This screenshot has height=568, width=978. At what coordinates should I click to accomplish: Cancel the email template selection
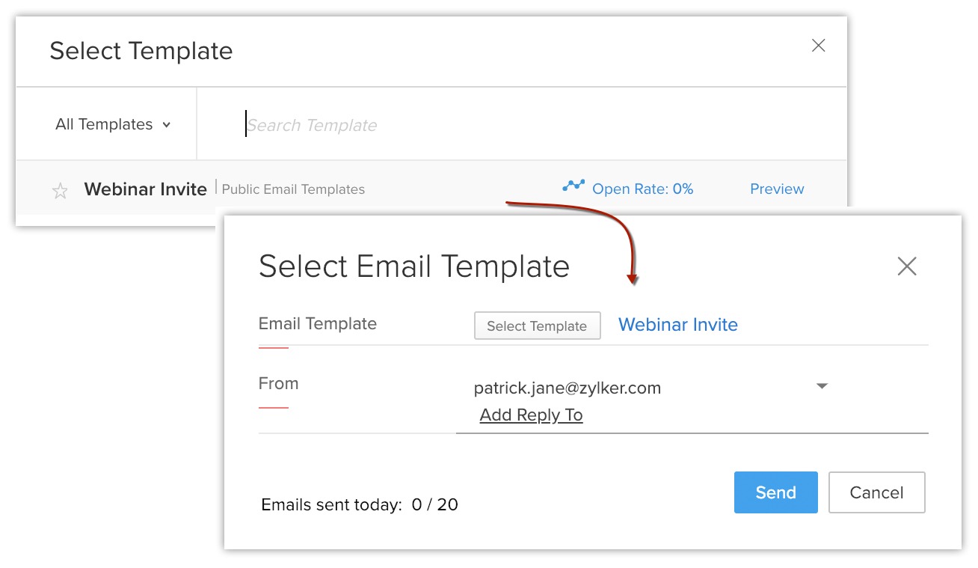[x=876, y=492]
